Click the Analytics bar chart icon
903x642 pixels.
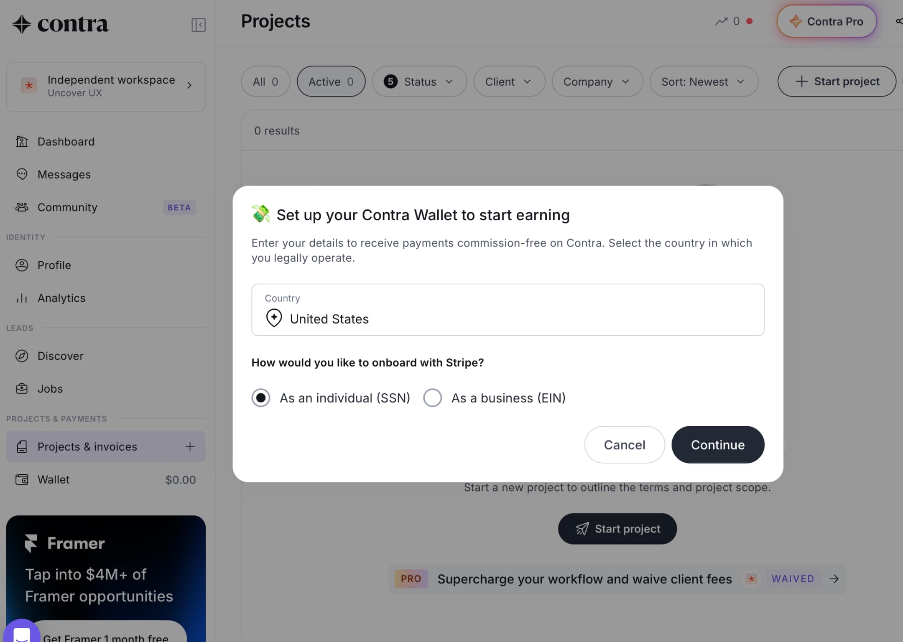coord(22,299)
